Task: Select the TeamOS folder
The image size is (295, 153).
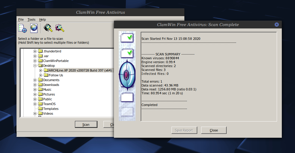Action: click(x=49, y=104)
